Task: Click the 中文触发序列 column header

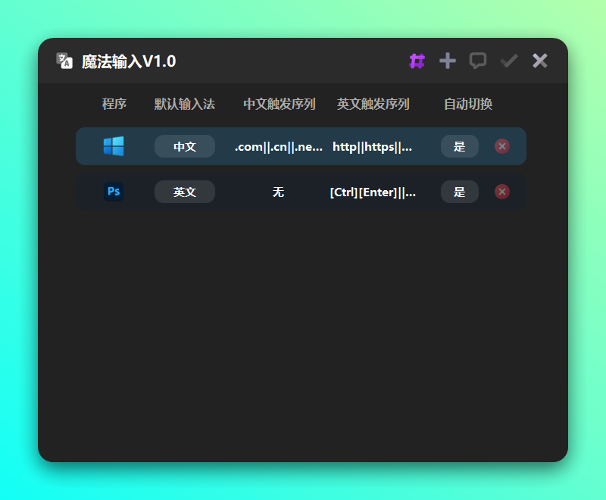Action: point(280,104)
